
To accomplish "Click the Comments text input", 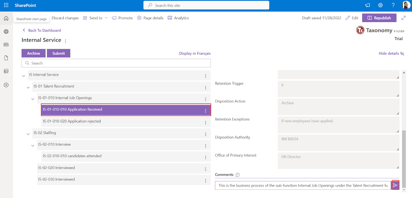I will click(x=303, y=185).
